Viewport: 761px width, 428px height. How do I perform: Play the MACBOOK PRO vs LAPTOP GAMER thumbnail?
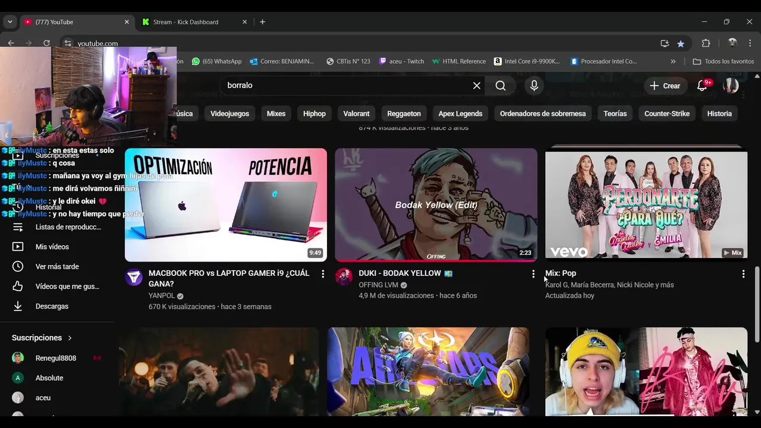pos(226,204)
